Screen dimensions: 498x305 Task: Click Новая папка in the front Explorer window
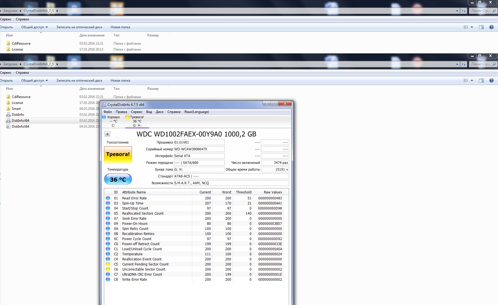120,80
